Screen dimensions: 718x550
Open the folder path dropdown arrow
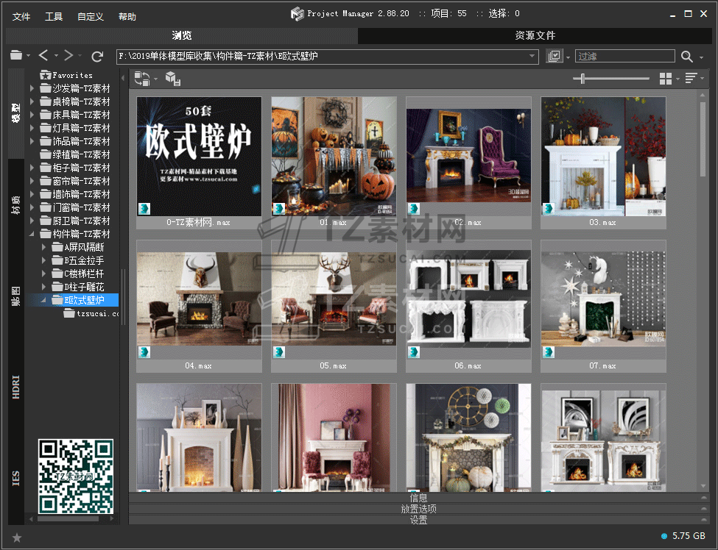point(533,56)
